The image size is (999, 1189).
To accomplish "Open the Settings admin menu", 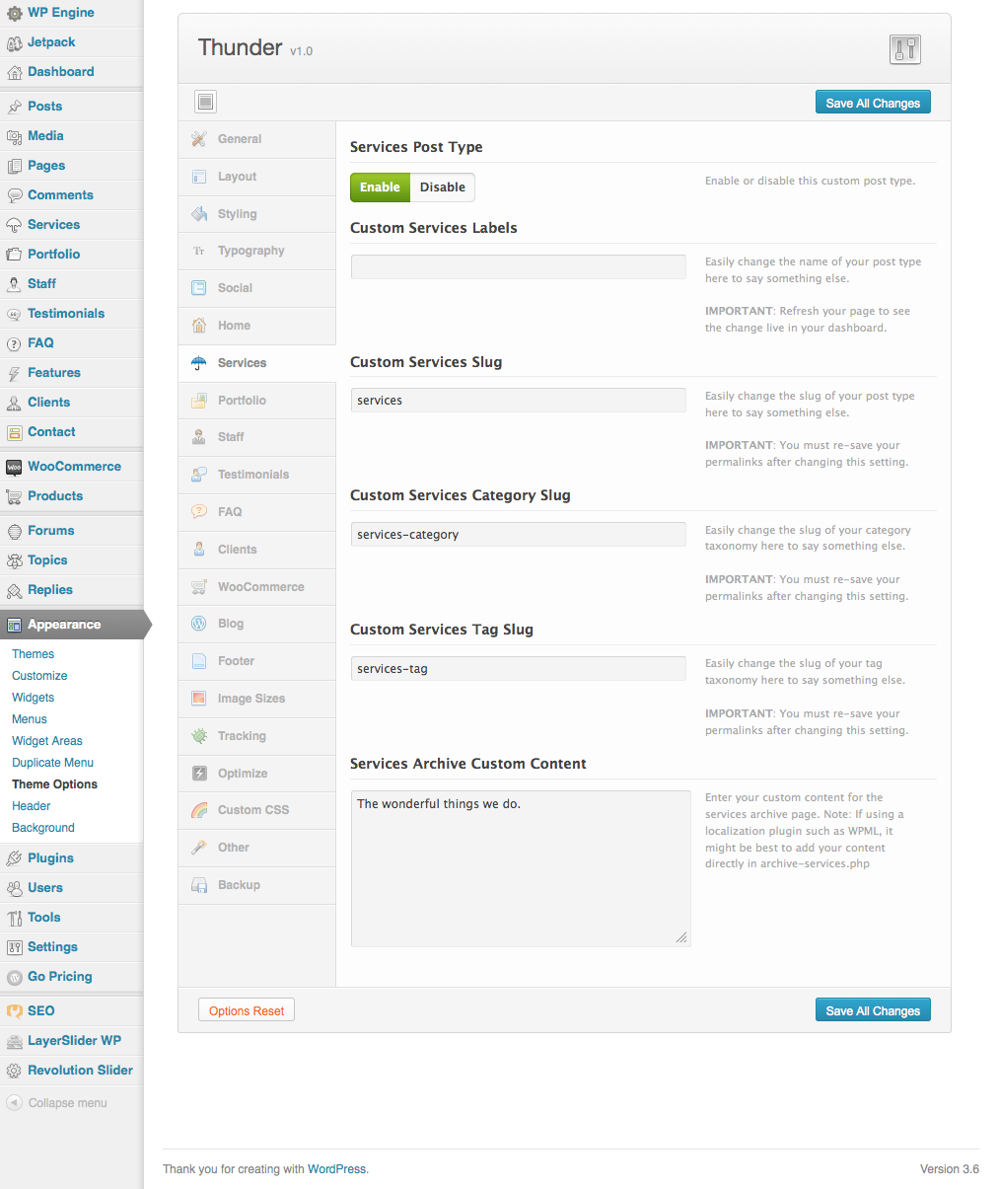I will click(71, 947).
